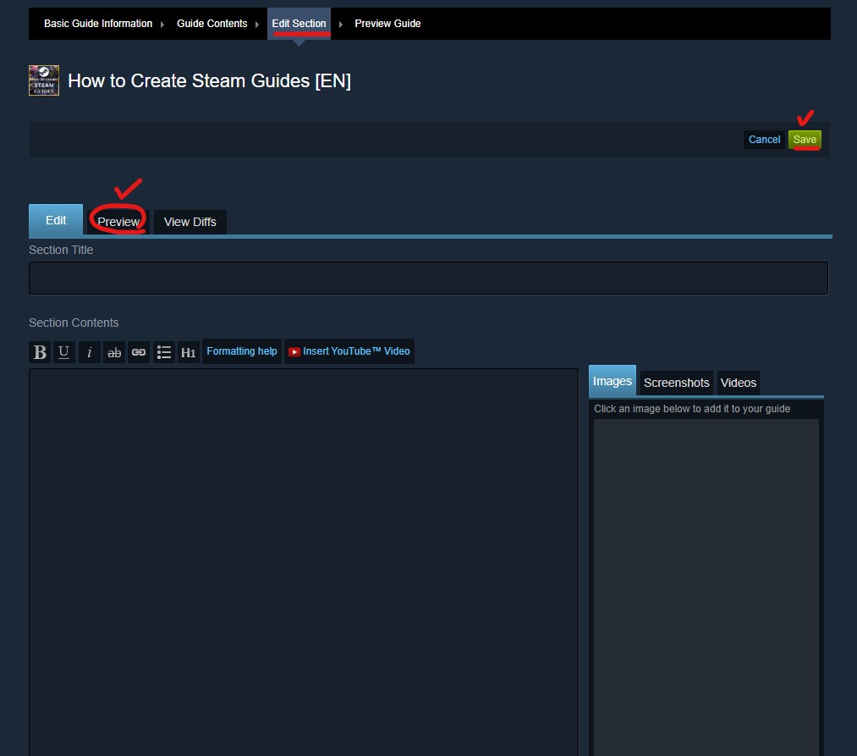Insert a link using the chain icon
This screenshot has height=756, width=857.
pos(139,351)
